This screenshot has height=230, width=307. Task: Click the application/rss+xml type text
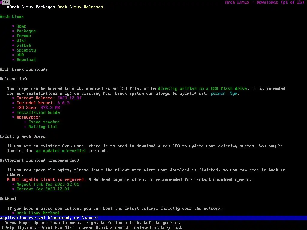[23, 218]
